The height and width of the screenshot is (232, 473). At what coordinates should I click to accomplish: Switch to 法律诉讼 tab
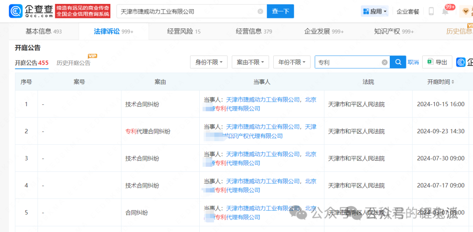tap(113, 31)
